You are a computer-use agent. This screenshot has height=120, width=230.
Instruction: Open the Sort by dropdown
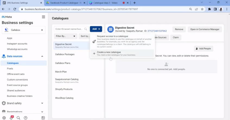[x=85, y=36]
